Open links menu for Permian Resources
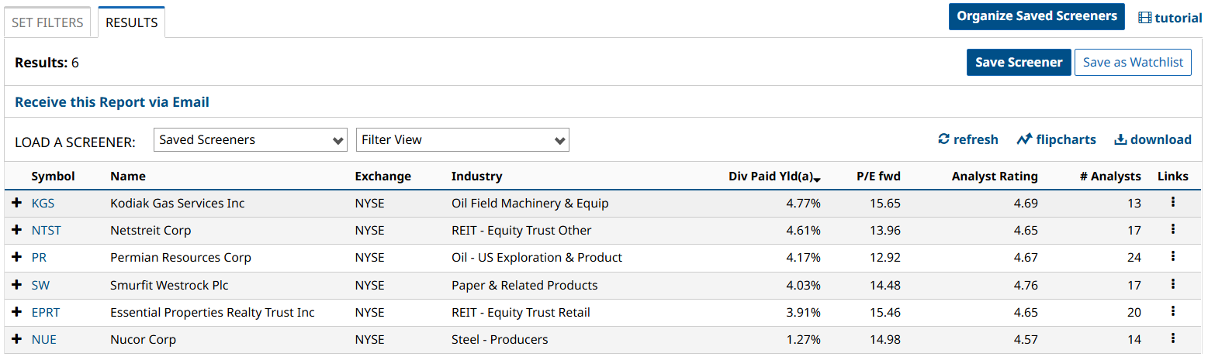The image size is (1208, 360). 1172,256
